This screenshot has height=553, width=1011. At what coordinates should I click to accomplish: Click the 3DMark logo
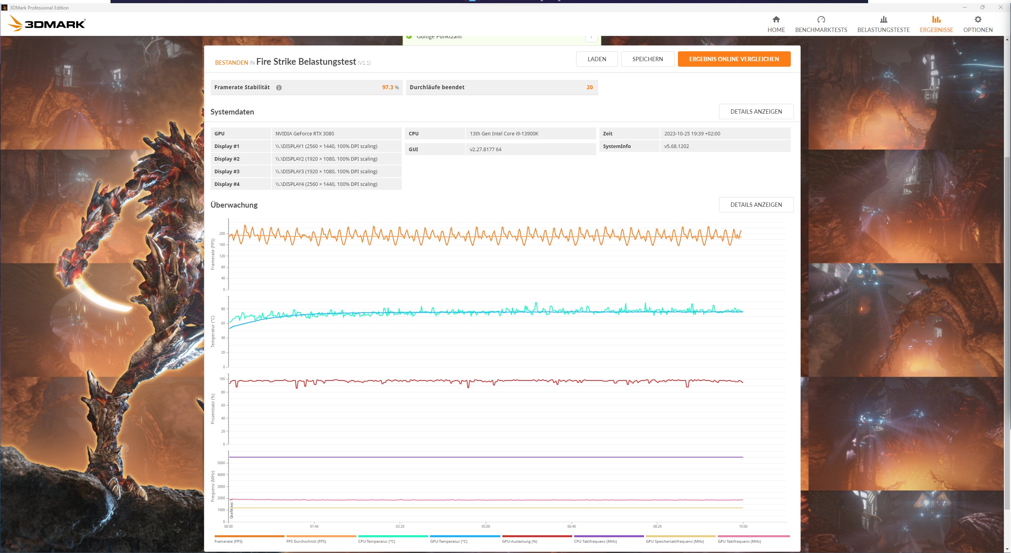click(46, 23)
